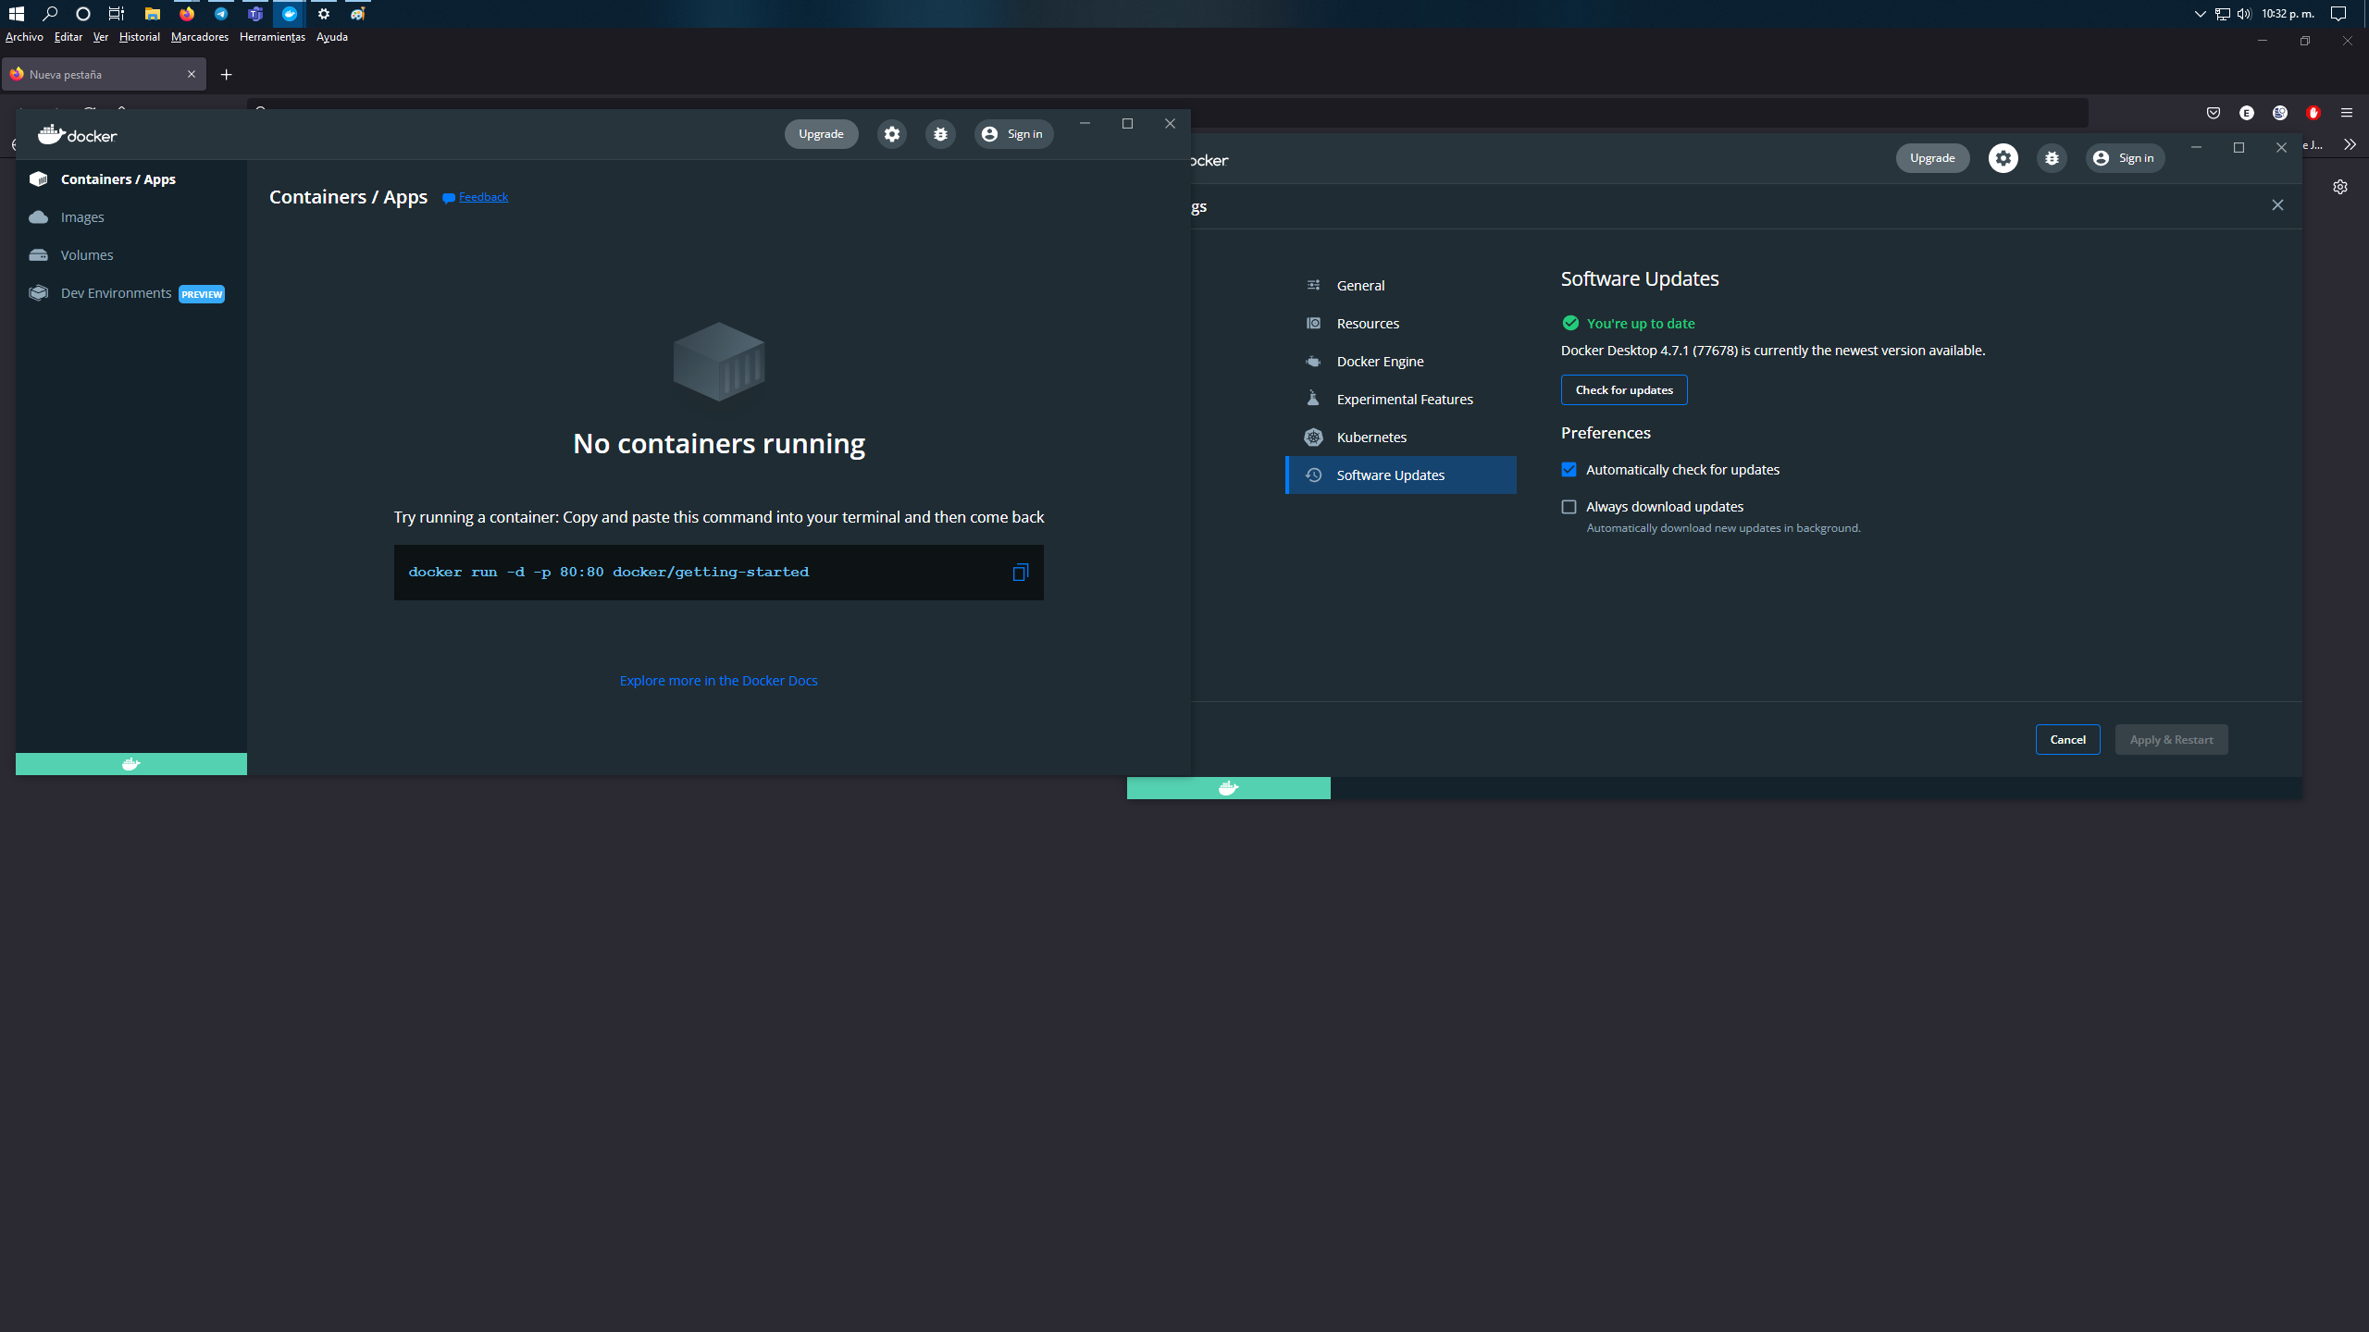Image resolution: width=2369 pixels, height=1332 pixels.
Task: Click the blue globe extension icon in Firefox
Action: pyautogui.click(x=2280, y=113)
